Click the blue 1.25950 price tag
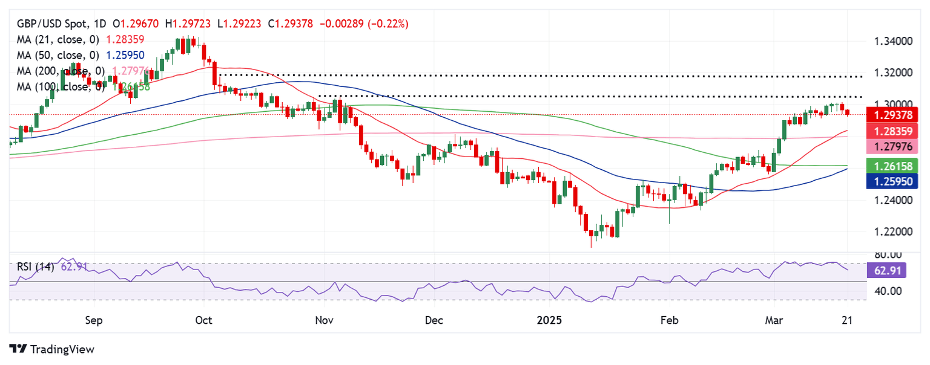 click(888, 181)
